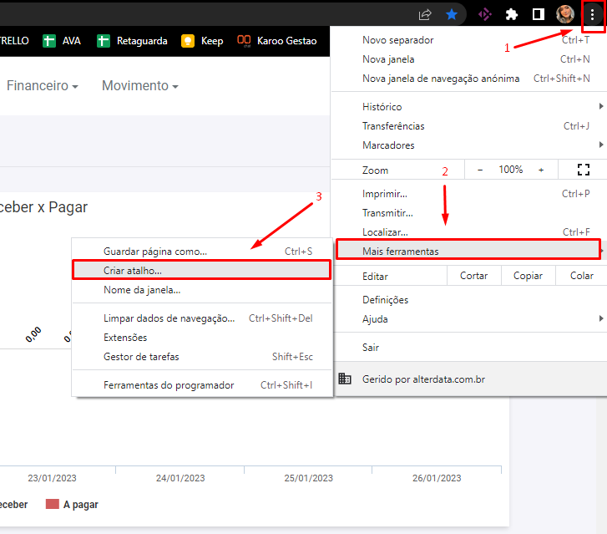Viewport: 607px width, 534px height.
Task: Select Criar atalho...
Action: coord(202,270)
